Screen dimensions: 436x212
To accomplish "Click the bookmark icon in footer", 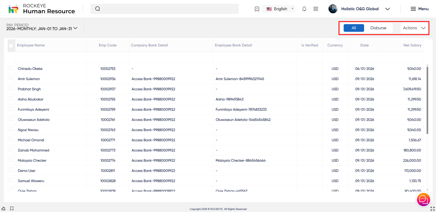I will click(x=11, y=209).
